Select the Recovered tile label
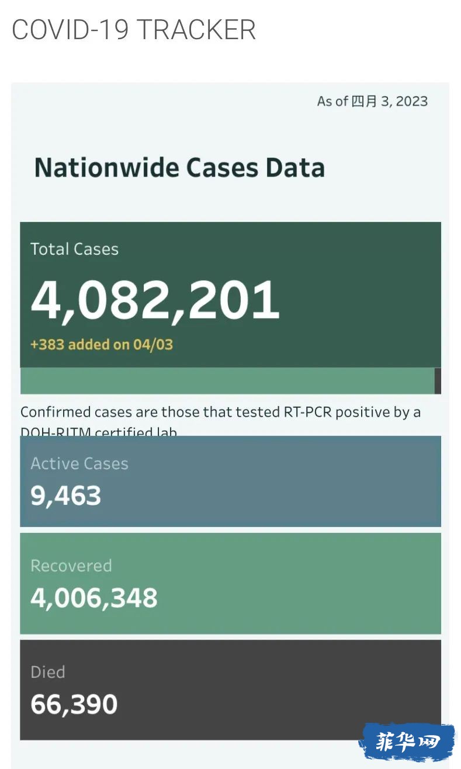Viewport: 461px width, 769px height. point(71,566)
